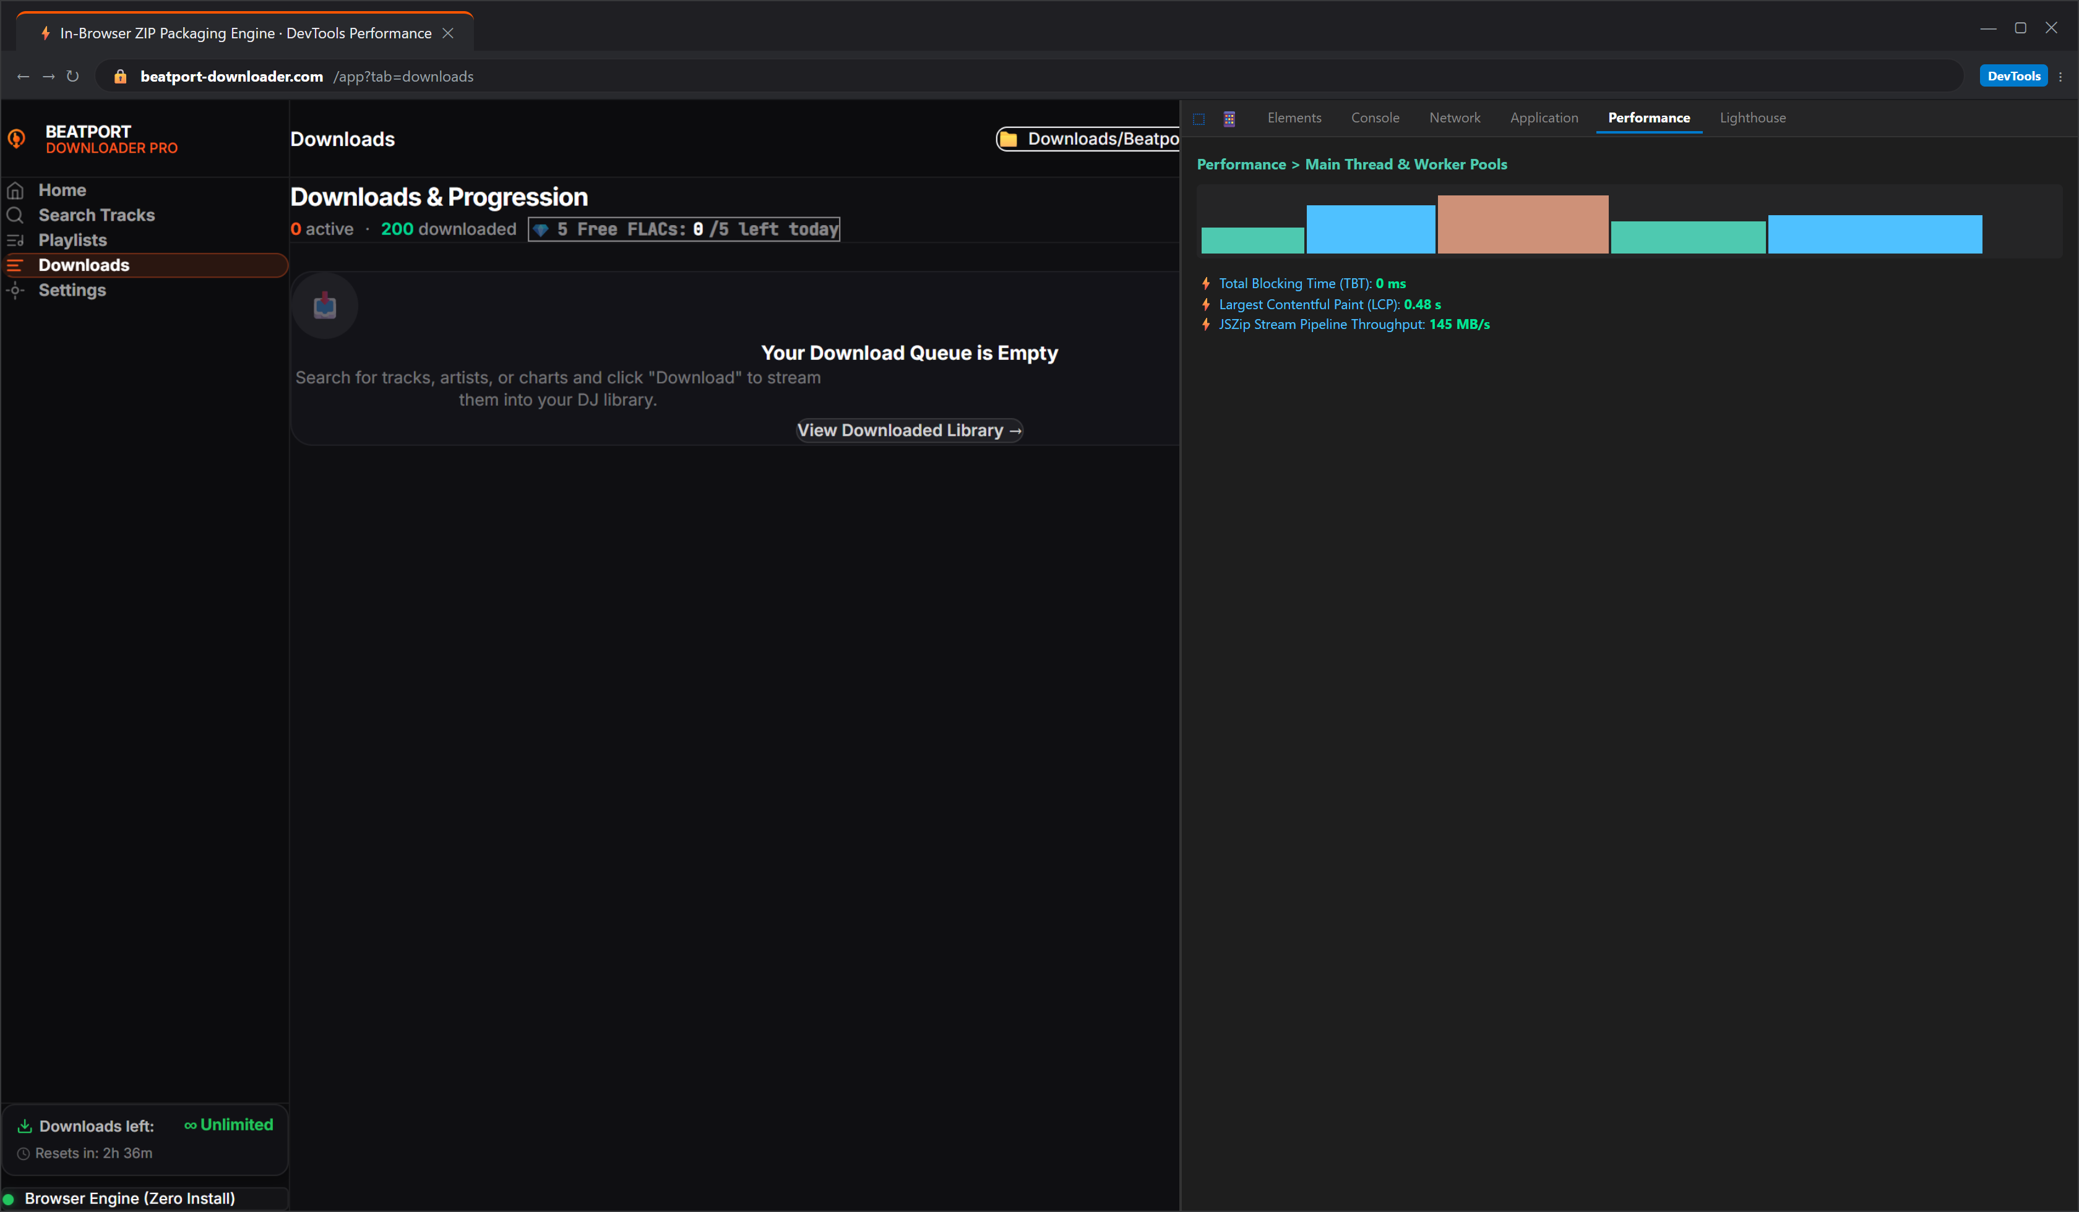
Task: Click the Search Tracks magnifier icon
Action: click(x=15, y=215)
